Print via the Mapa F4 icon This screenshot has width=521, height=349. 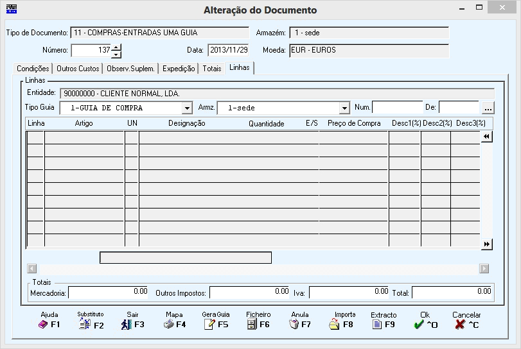click(169, 324)
